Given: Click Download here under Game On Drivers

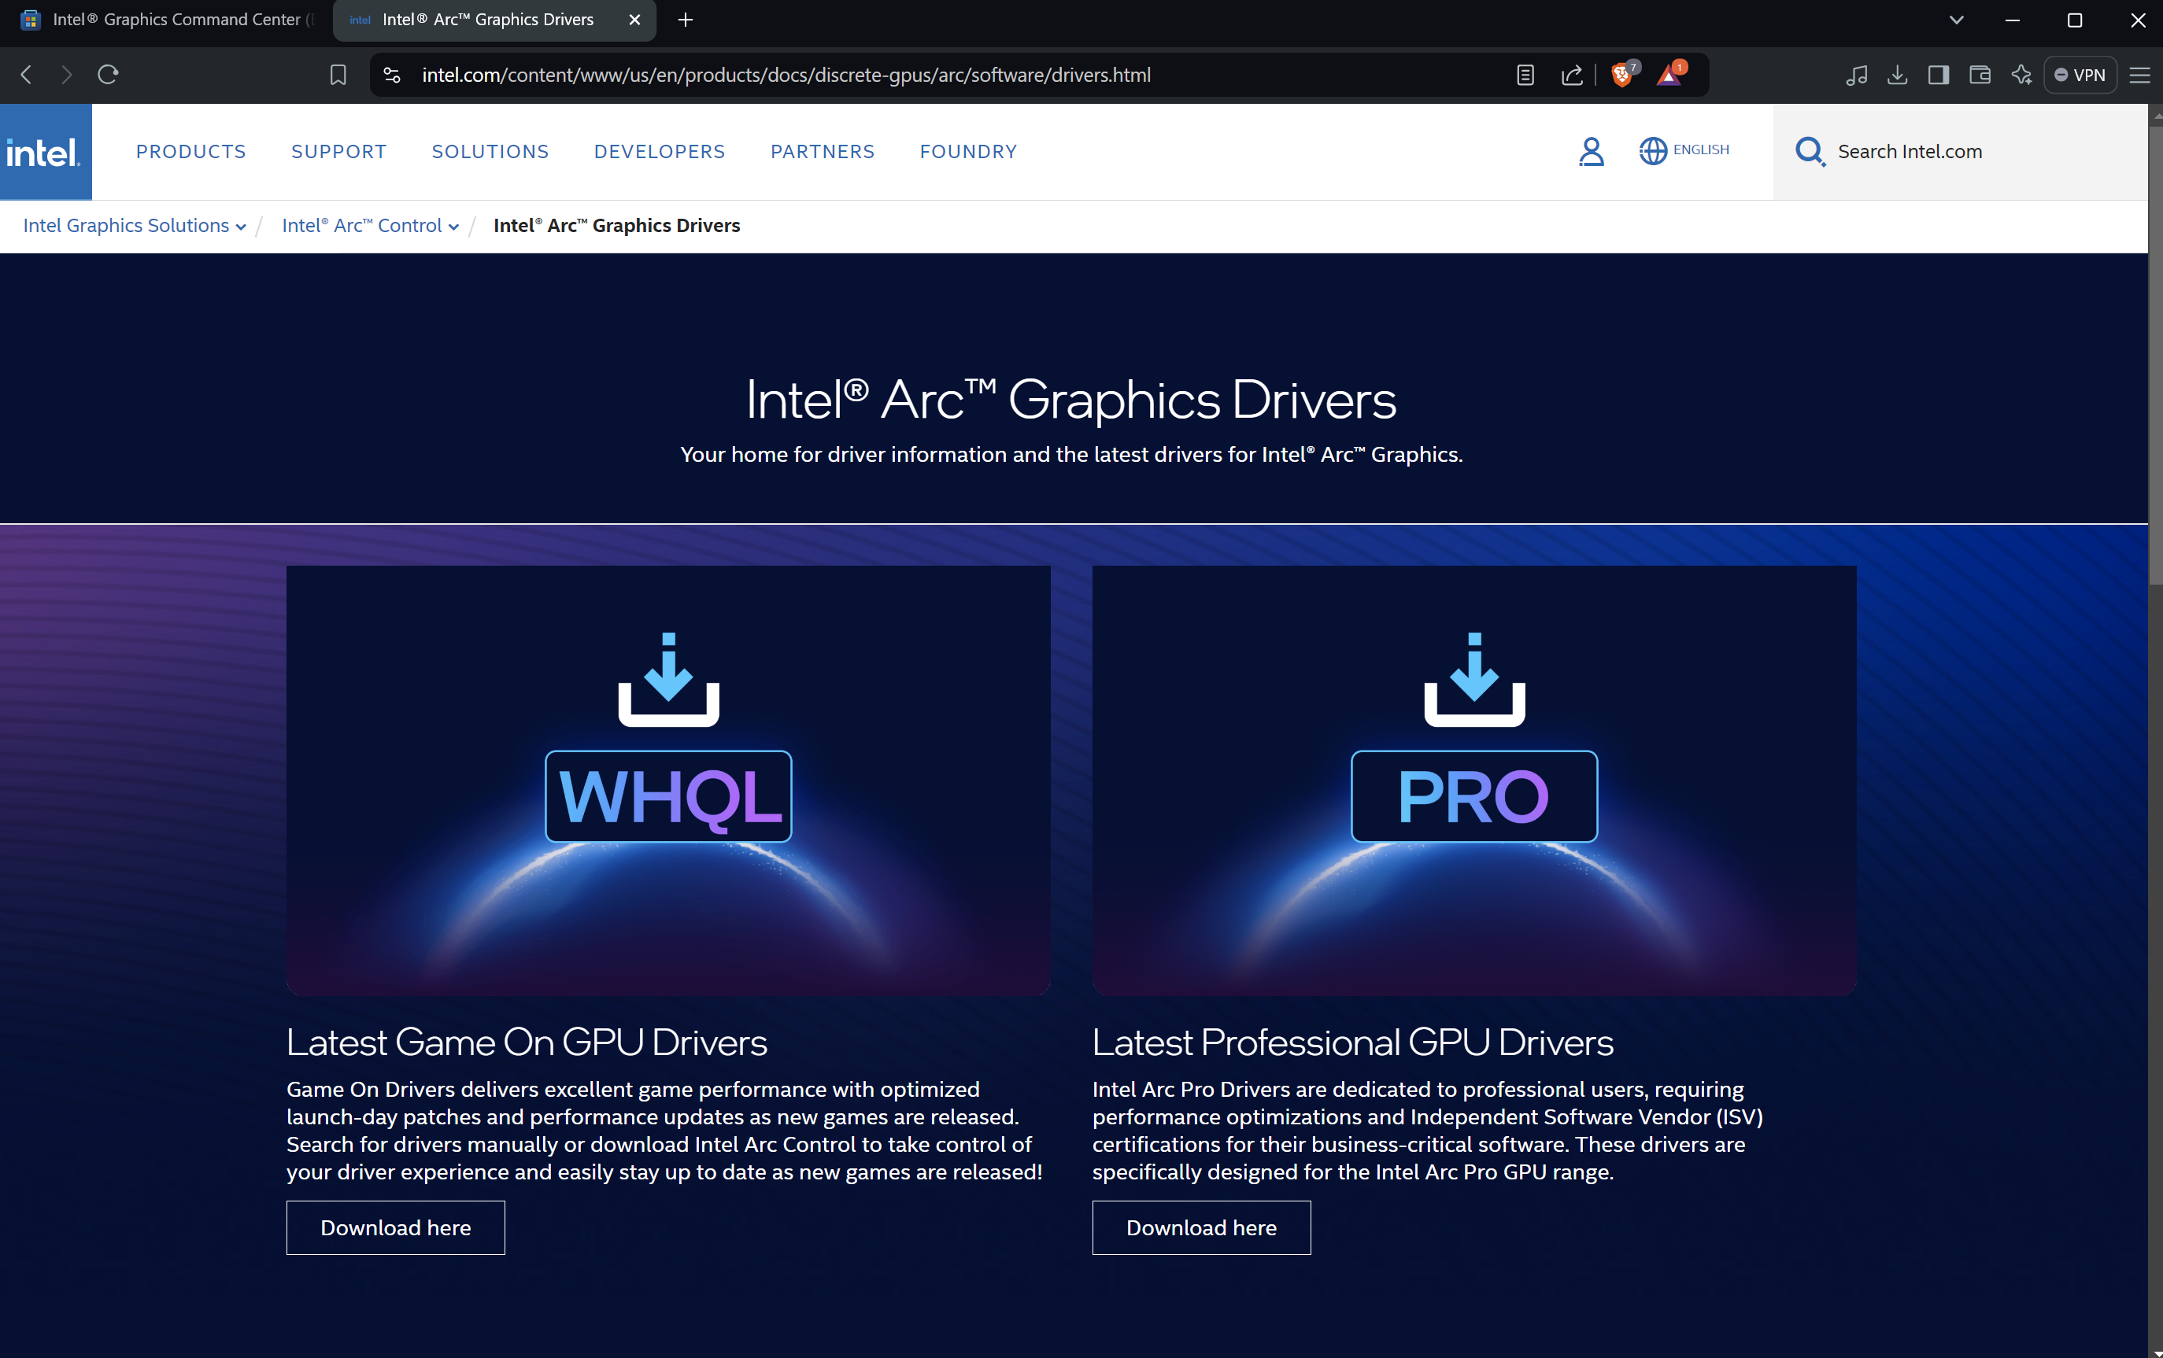Looking at the screenshot, I should (x=395, y=1227).
